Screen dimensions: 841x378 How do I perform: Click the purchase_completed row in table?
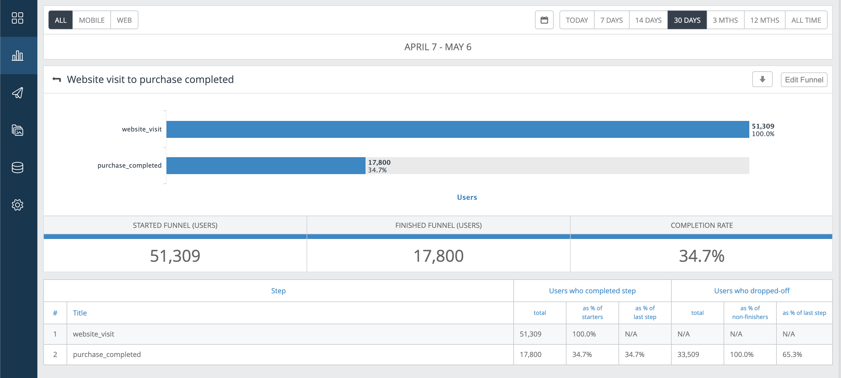pos(107,354)
